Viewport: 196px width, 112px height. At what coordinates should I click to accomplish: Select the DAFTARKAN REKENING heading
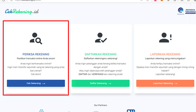click(x=101, y=54)
